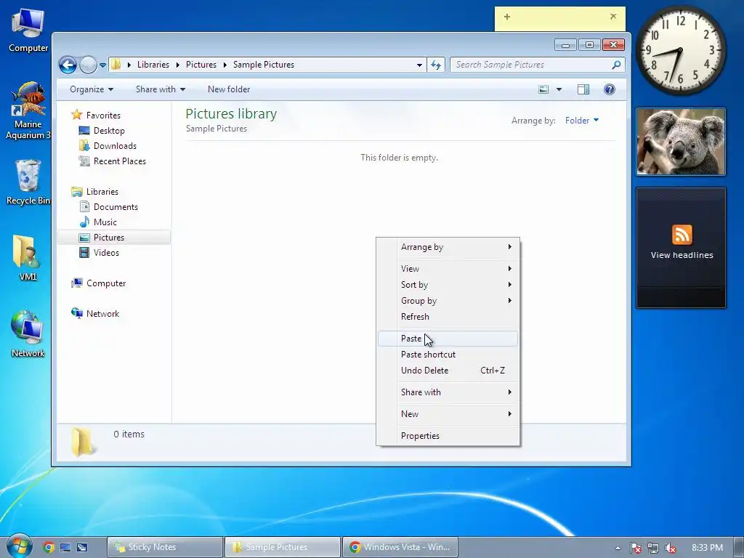Click the VM1 folder desktop icon
This screenshot has height=558, width=744.
pos(28,258)
